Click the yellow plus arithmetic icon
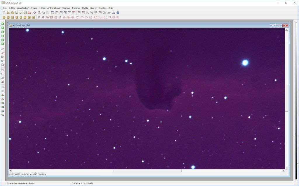Screen dimensions: 299x186 pos(4,17)
